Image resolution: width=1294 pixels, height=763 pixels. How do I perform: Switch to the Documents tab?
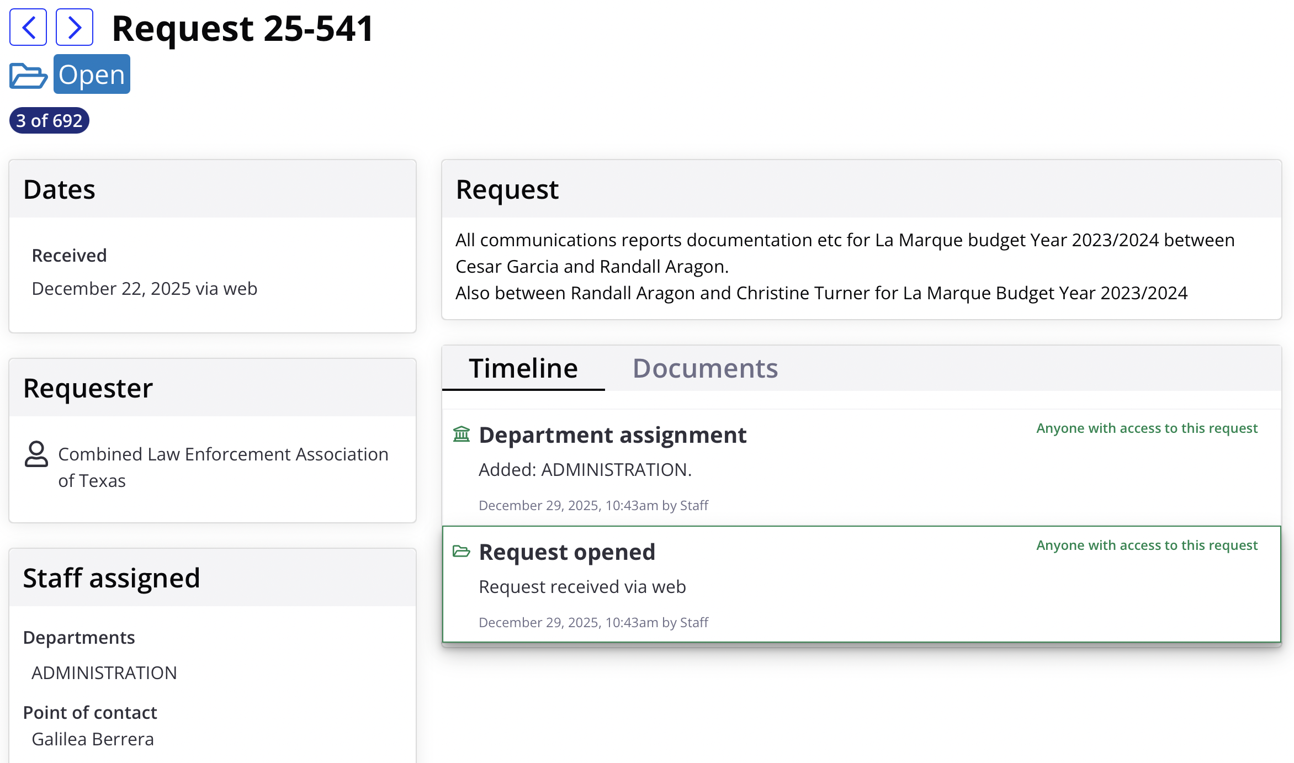click(705, 368)
